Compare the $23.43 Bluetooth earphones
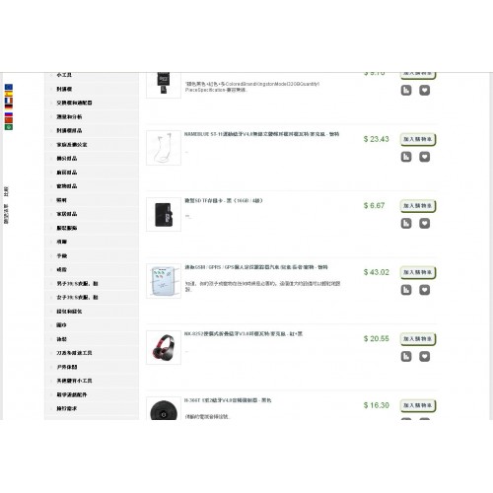The width and height of the screenshot is (493, 493). [406, 157]
